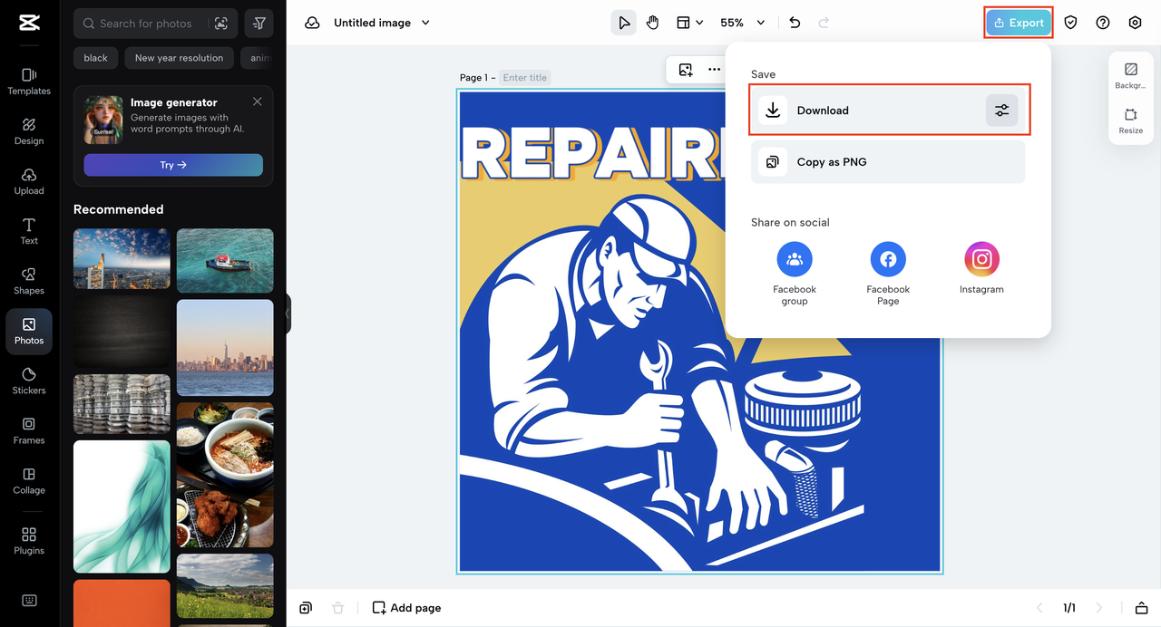Click Download in the Save menu
Screen dimensions: 1161x627
click(x=889, y=111)
